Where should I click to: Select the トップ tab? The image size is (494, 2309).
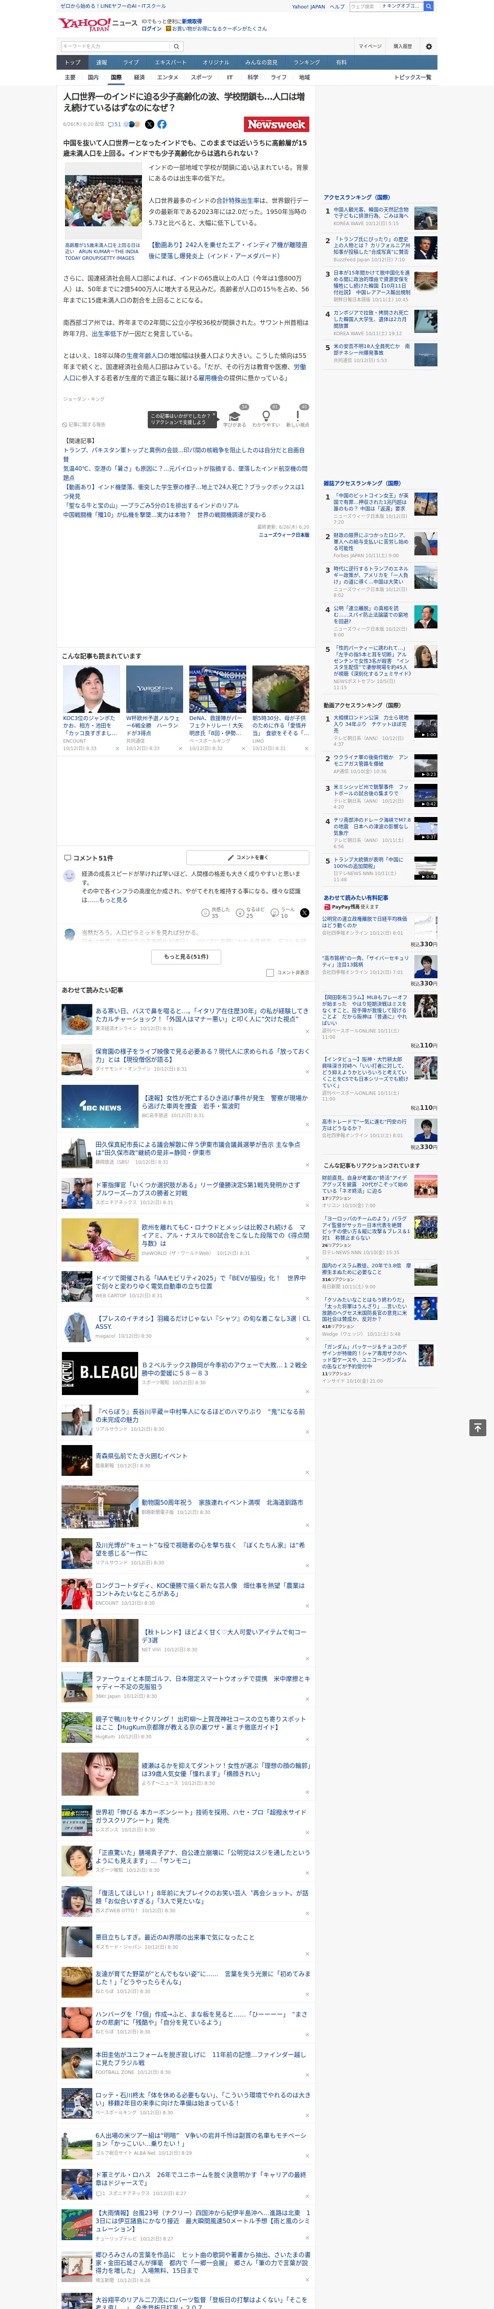point(73,63)
